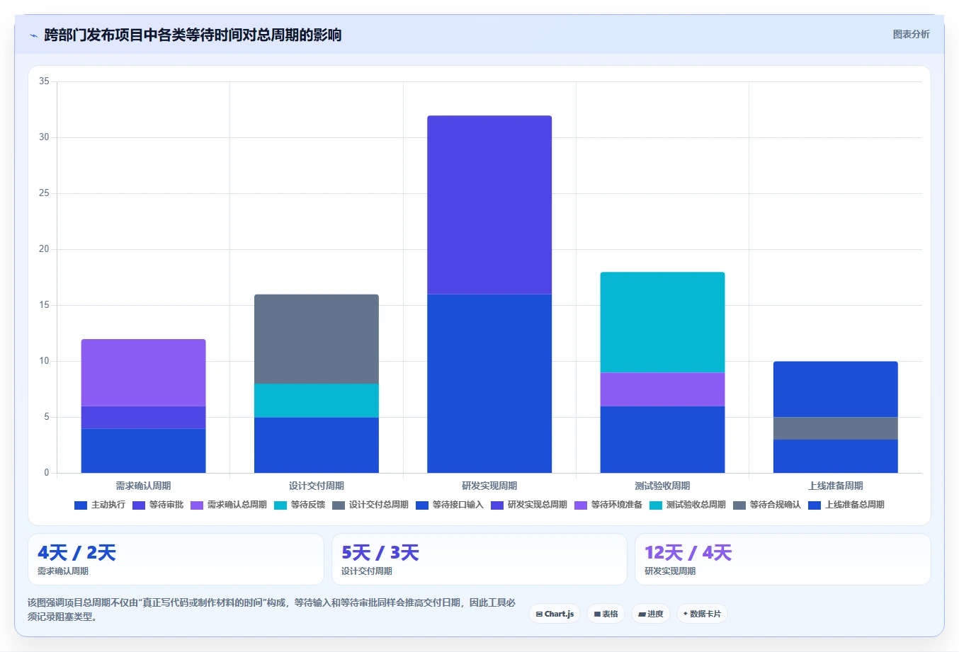Toggle the 研发实现总周期 legend entry
The image size is (959, 652).
click(529, 505)
